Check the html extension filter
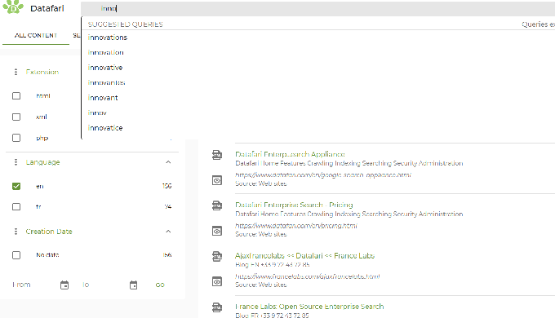 (x=16, y=96)
